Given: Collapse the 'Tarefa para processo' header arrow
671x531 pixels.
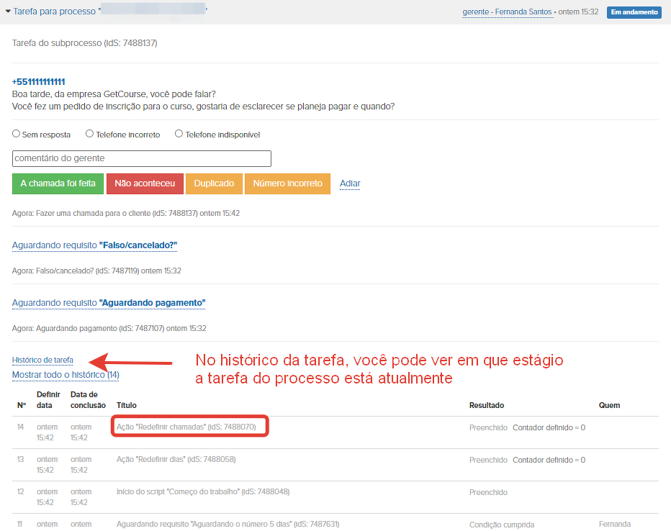Looking at the screenshot, I should [9, 12].
